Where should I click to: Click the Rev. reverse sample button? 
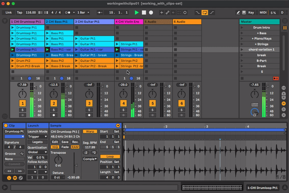click(x=75, y=142)
